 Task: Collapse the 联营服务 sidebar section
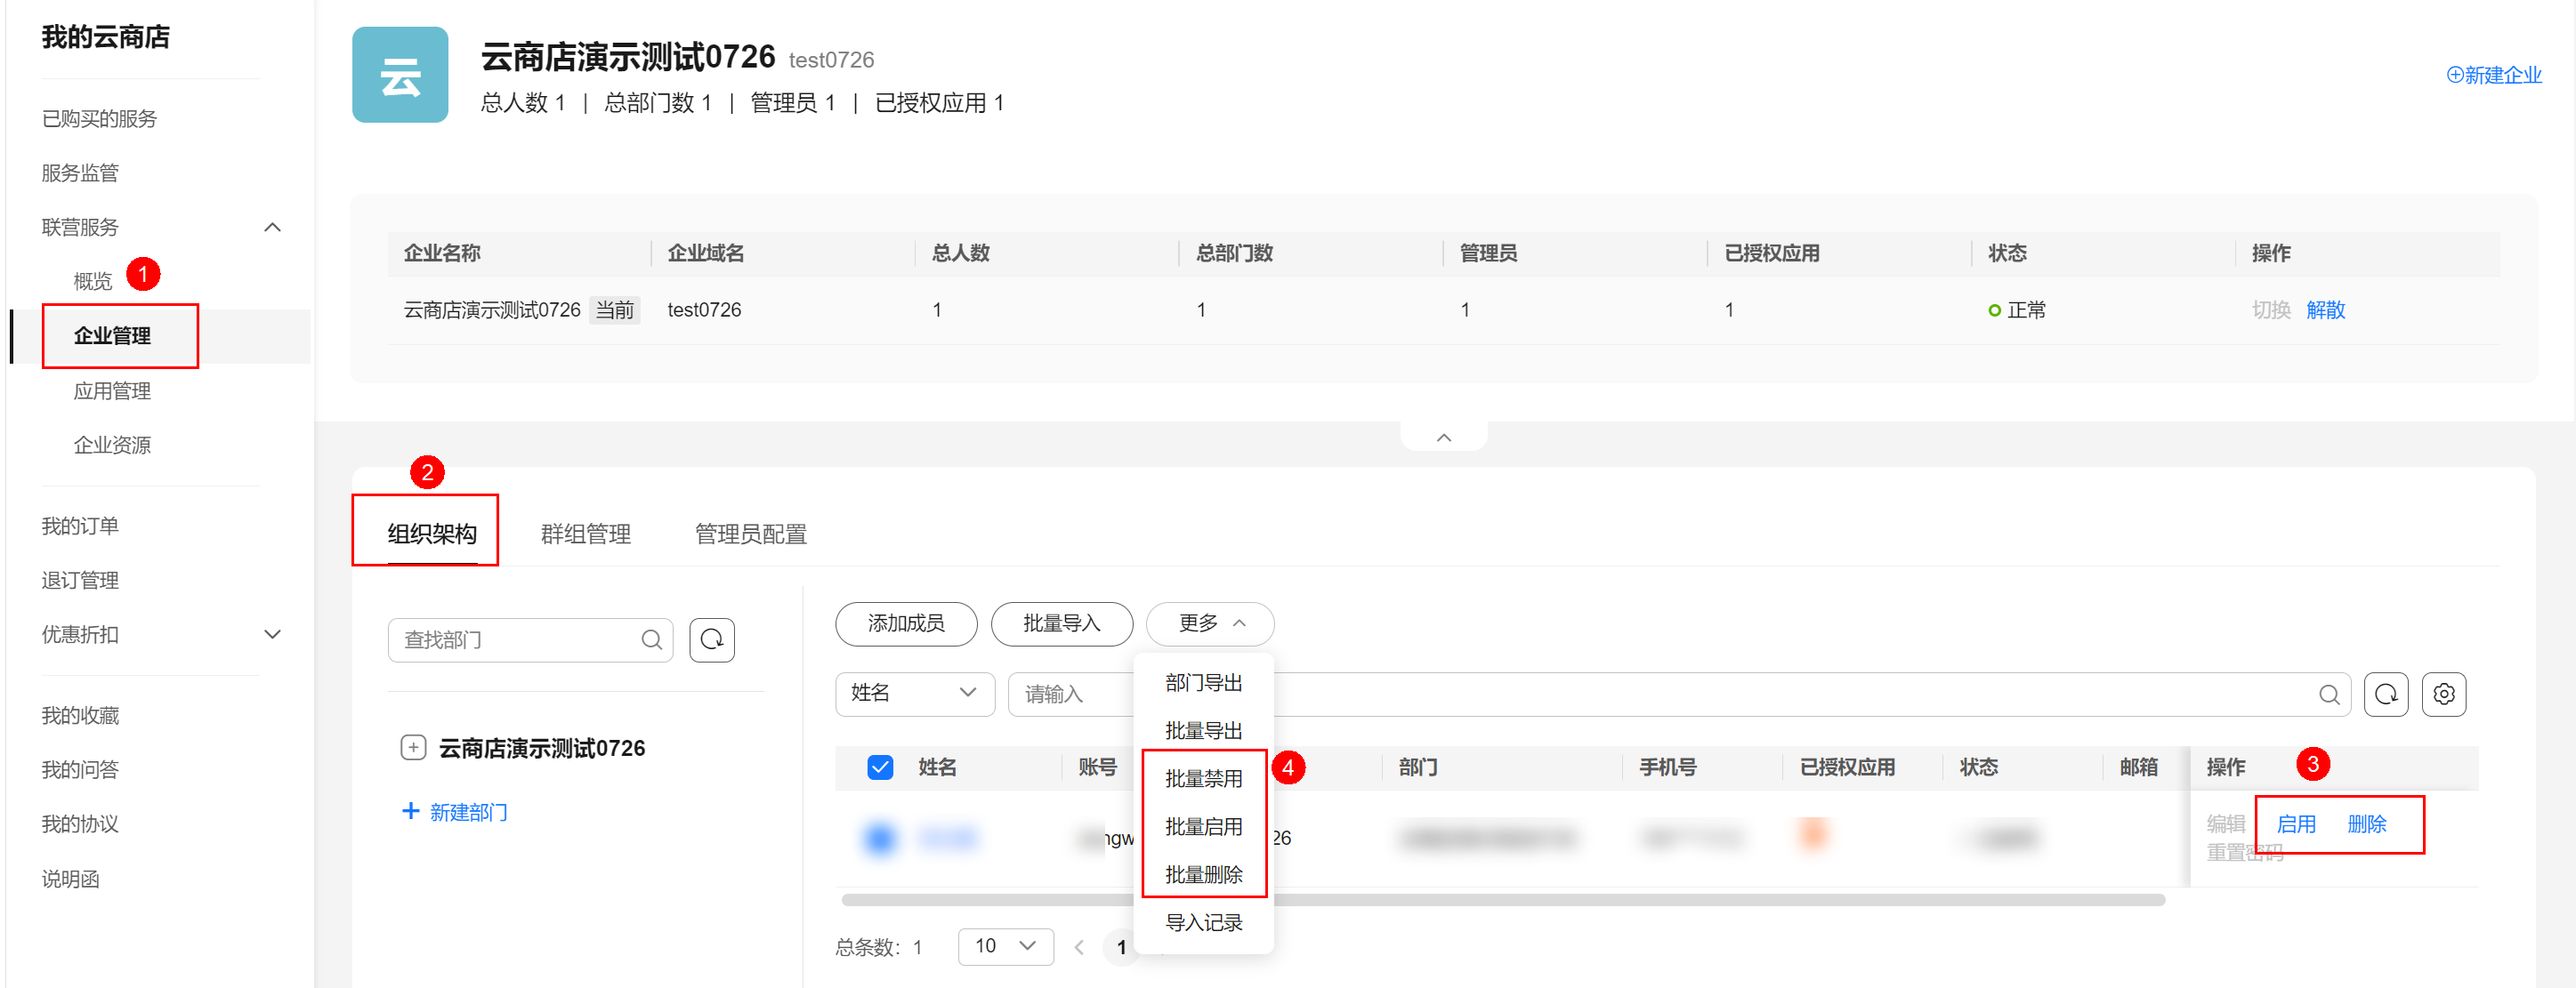tap(272, 227)
